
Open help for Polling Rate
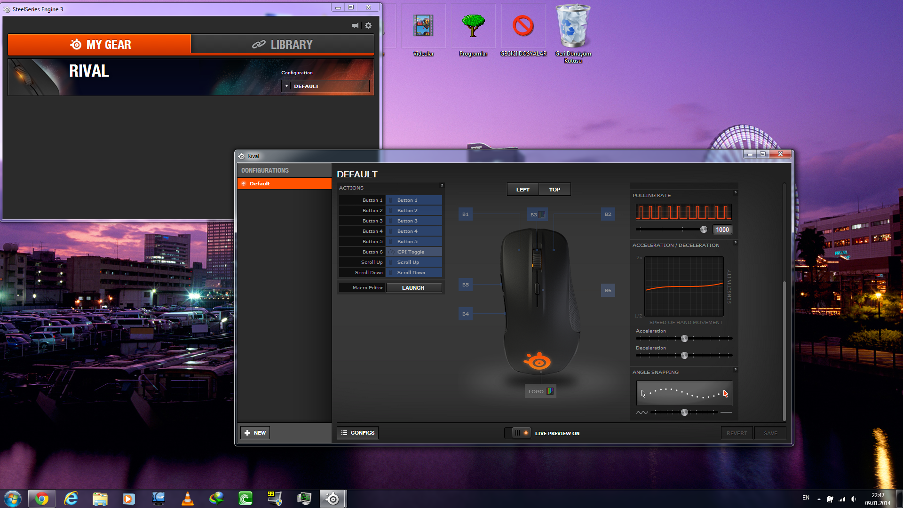coord(735,193)
